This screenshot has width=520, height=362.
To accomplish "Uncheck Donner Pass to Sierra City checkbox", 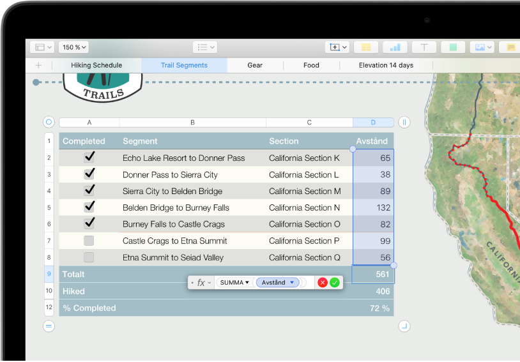I will coord(89,174).
